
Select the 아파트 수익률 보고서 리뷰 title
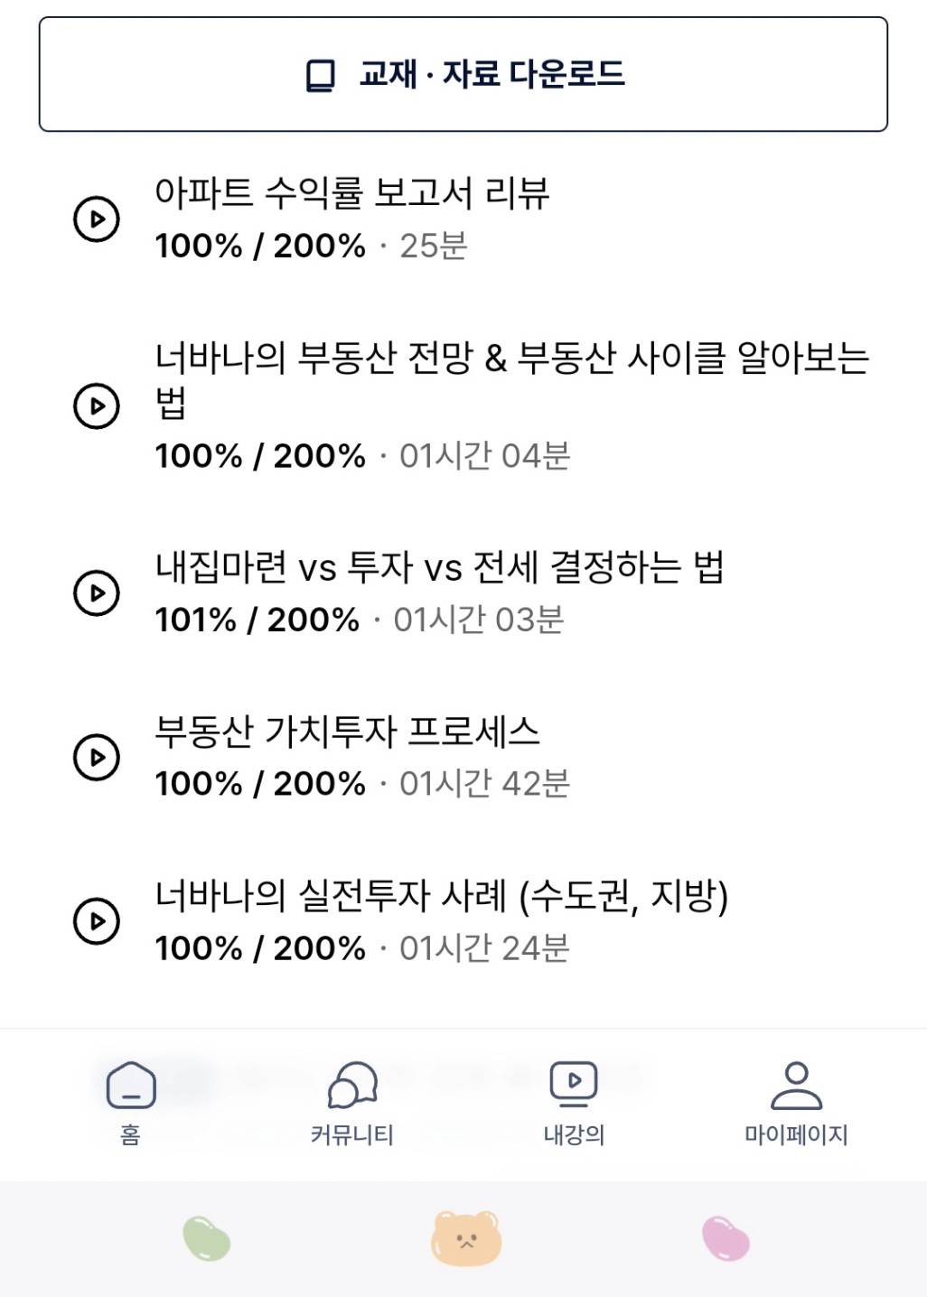[x=352, y=192]
